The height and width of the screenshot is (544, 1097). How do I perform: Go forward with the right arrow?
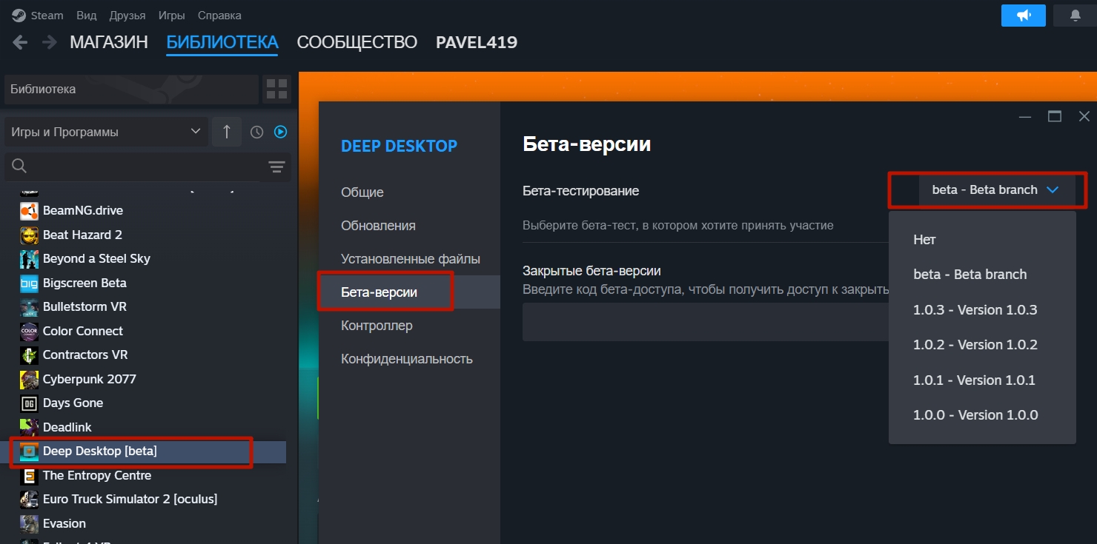point(50,42)
